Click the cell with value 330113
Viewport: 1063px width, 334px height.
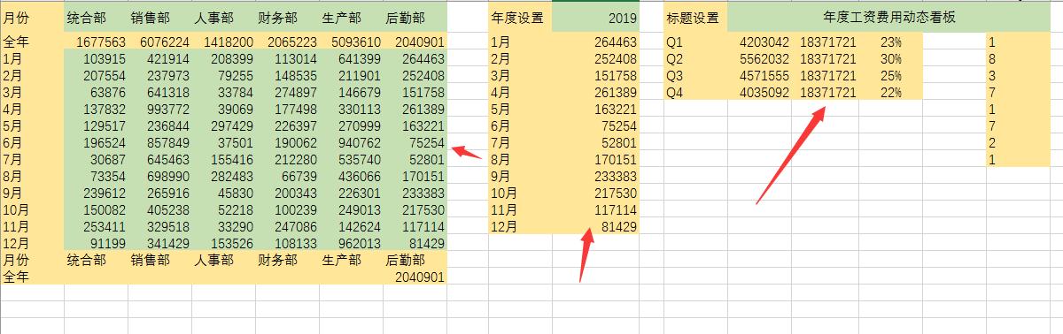coord(352,109)
